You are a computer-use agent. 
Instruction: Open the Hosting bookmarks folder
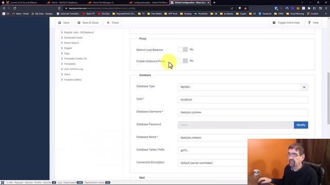[x=186, y=14]
